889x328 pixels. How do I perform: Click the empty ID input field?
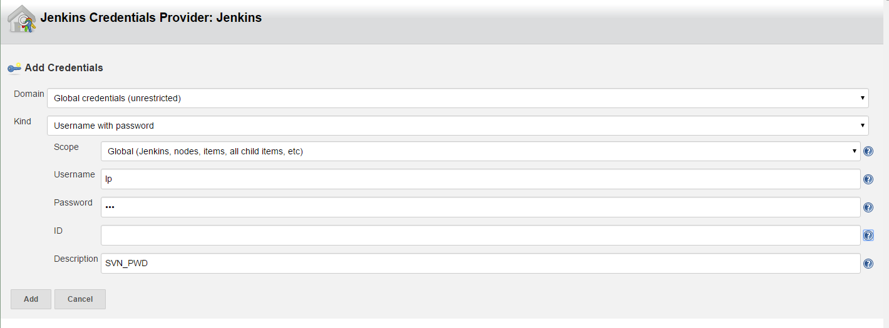[x=480, y=236]
